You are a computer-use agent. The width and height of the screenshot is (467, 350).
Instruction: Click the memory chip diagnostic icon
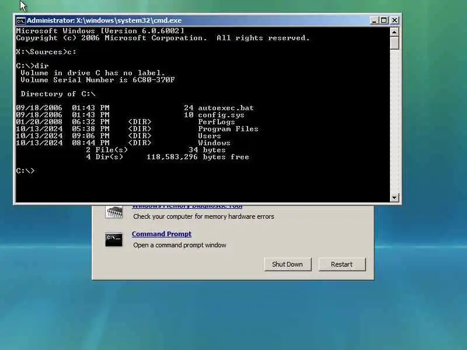(x=114, y=212)
